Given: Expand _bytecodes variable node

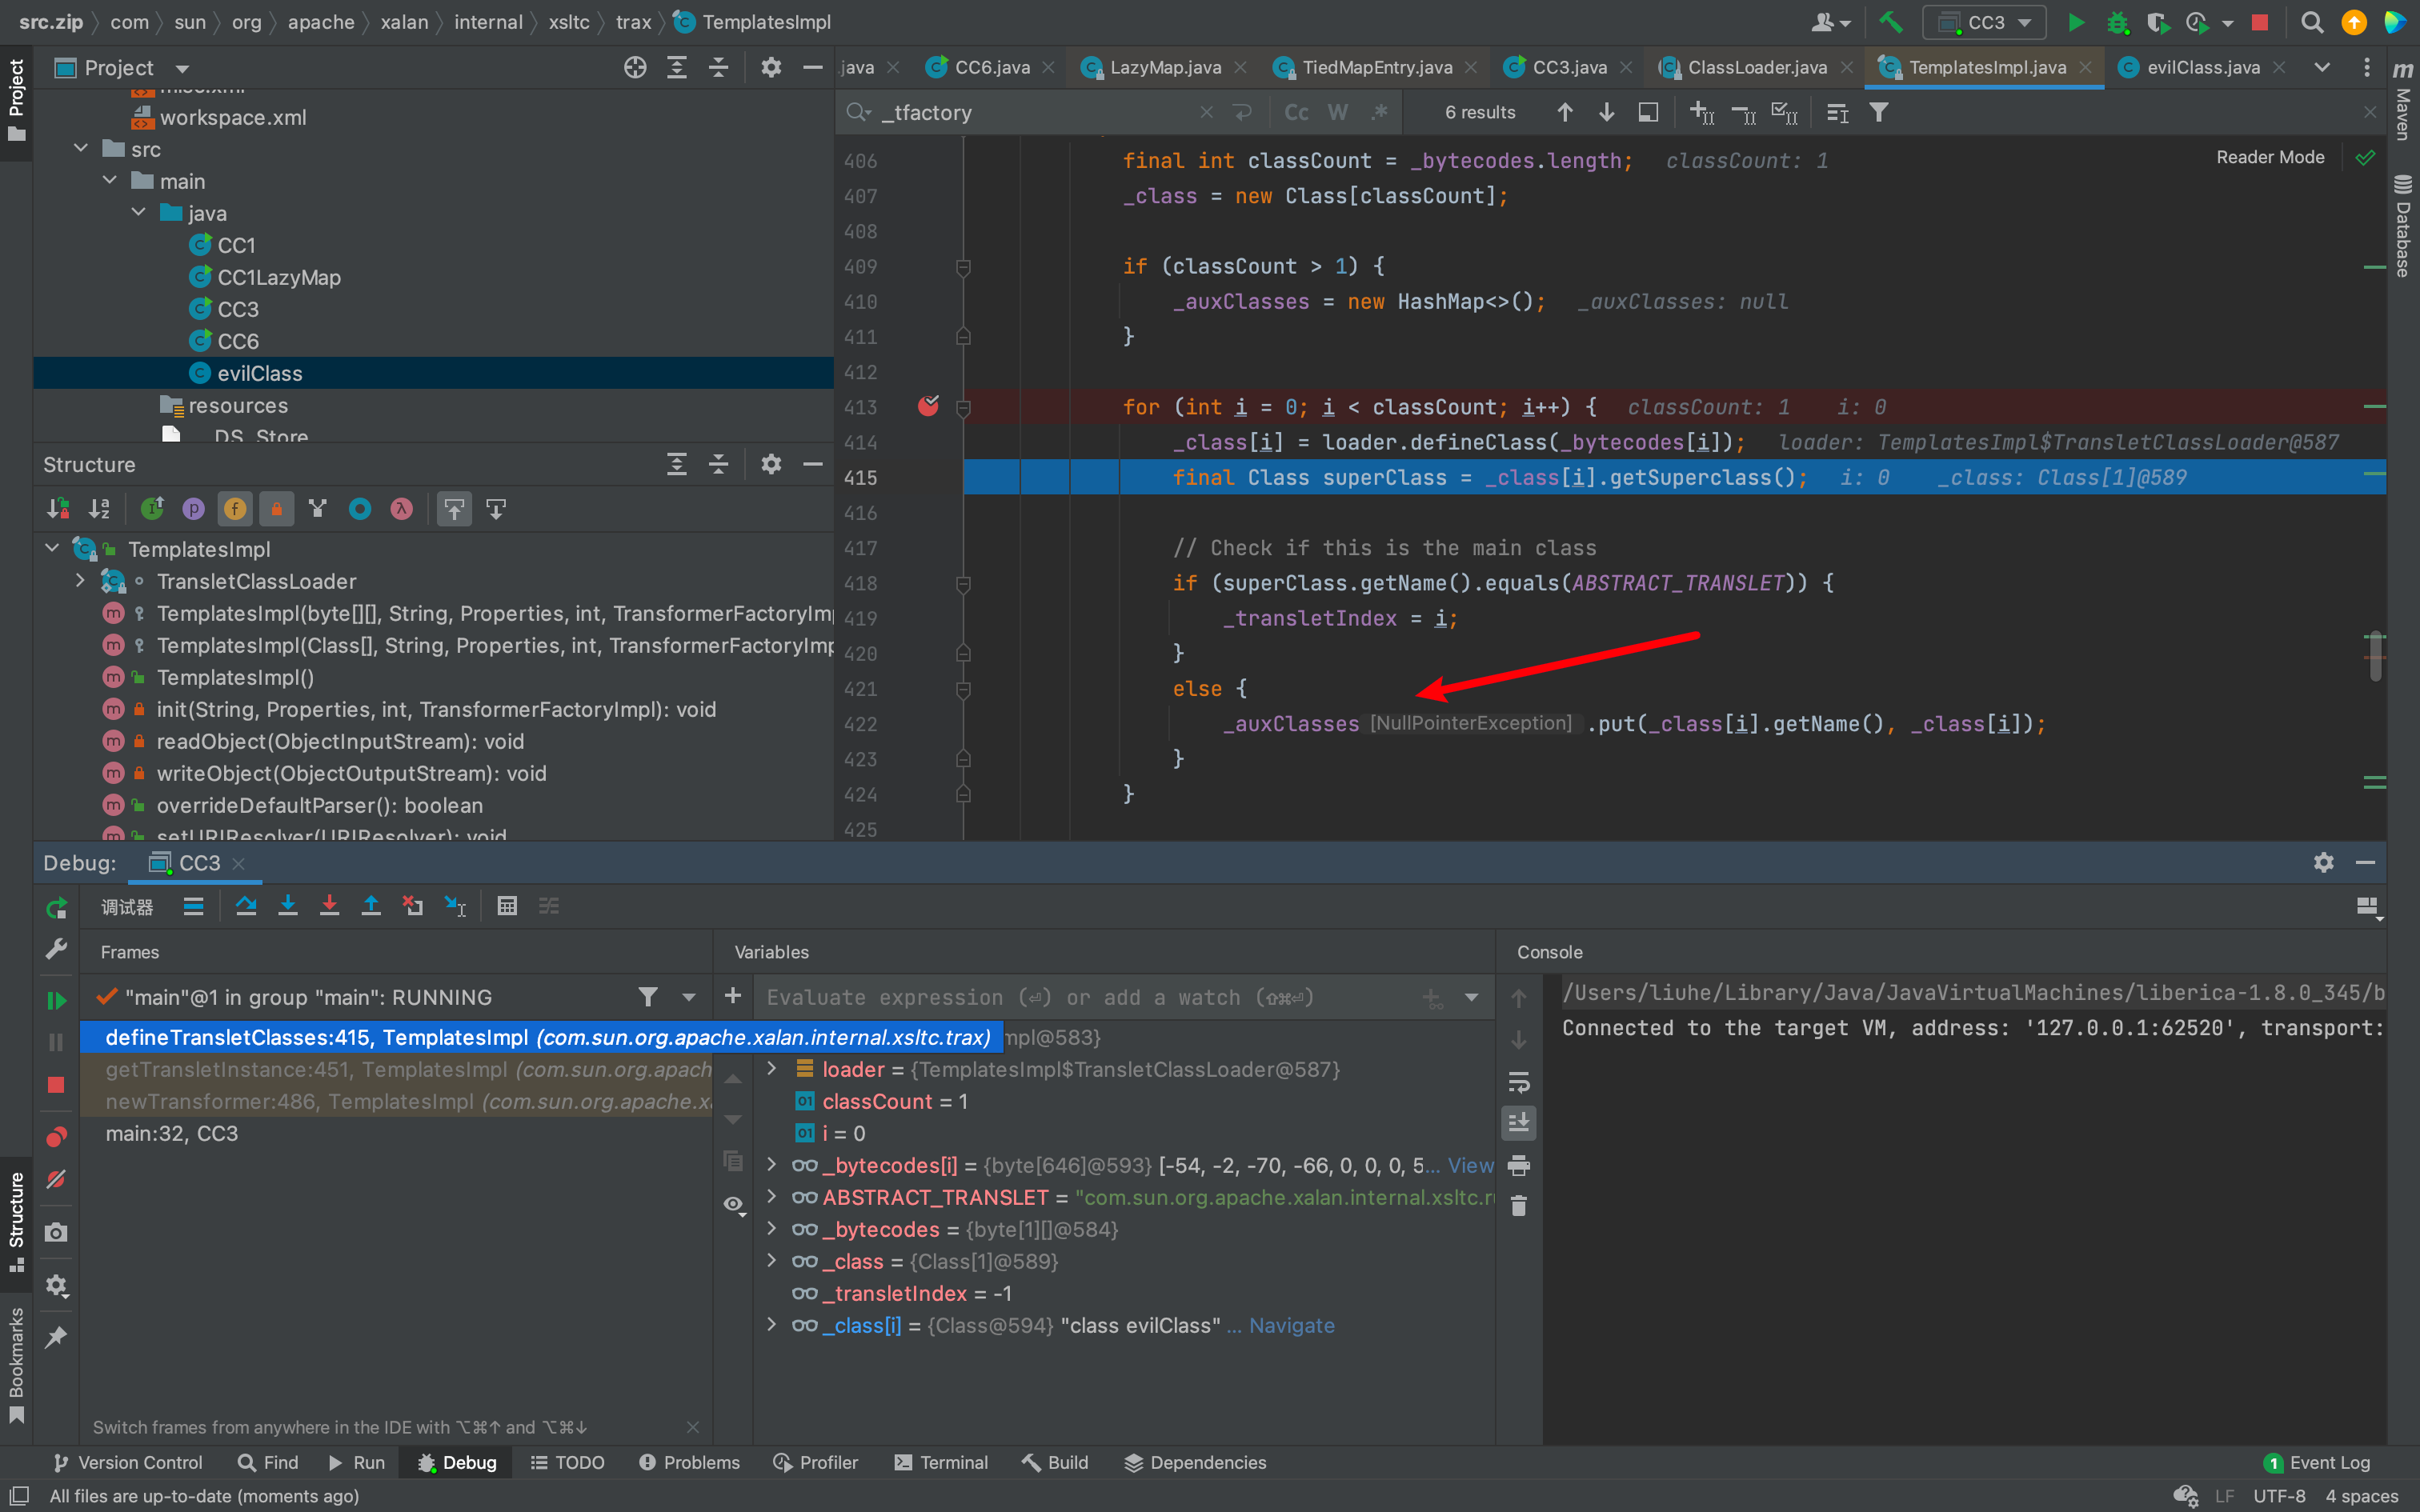Looking at the screenshot, I should tap(771, 1229).
